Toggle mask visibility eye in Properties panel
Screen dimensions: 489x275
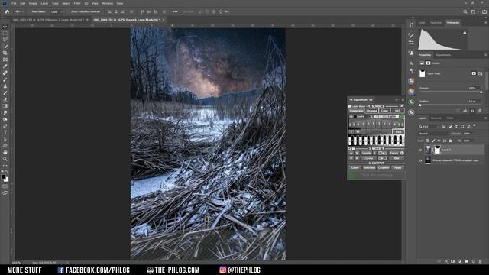472,111
